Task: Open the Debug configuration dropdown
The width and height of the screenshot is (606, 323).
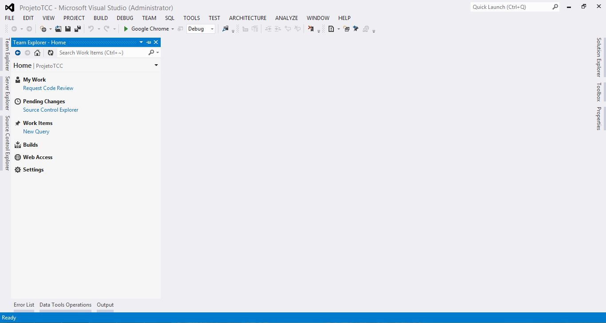Action: 212,29
